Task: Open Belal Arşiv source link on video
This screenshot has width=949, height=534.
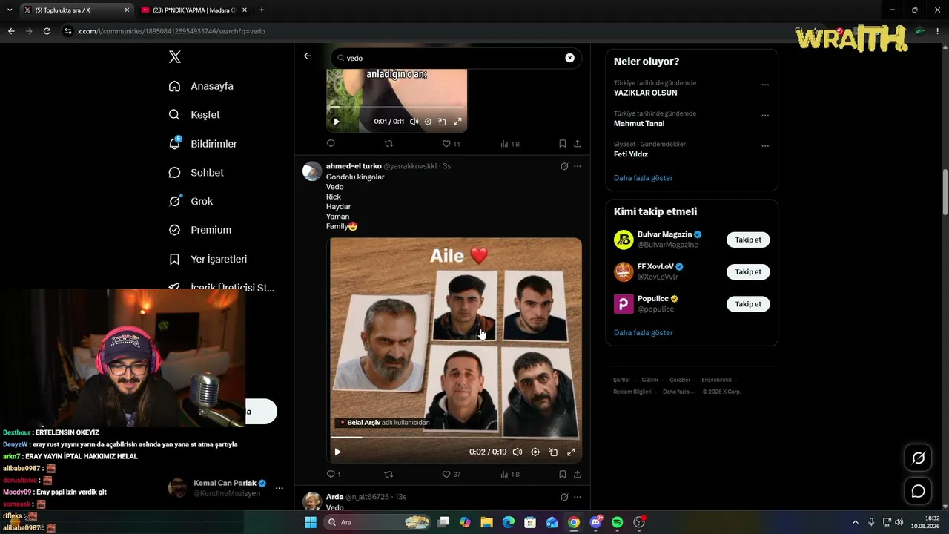Action: pyautogui.click(x=384, y=423)
